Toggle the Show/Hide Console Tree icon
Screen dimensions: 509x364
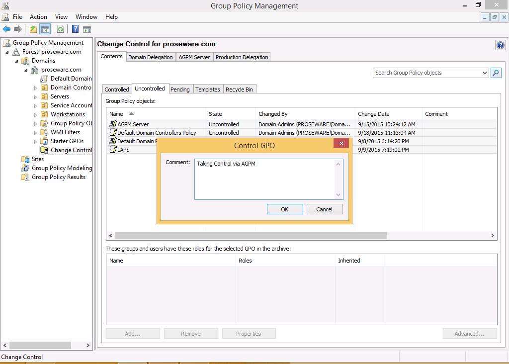click(45, 29)
